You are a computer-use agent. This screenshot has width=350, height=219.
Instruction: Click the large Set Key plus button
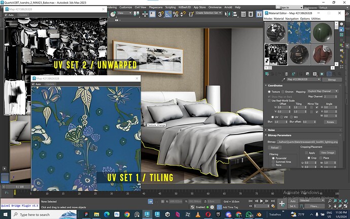tap(282, 204)
